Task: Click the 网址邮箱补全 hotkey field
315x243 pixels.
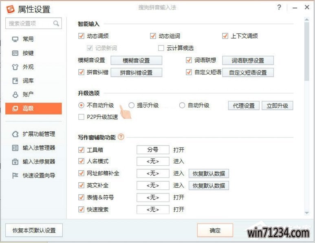Action: pos(153,173)
